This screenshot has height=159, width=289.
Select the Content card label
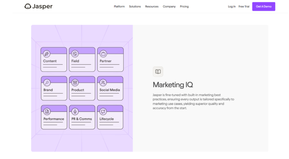(50, 61)
